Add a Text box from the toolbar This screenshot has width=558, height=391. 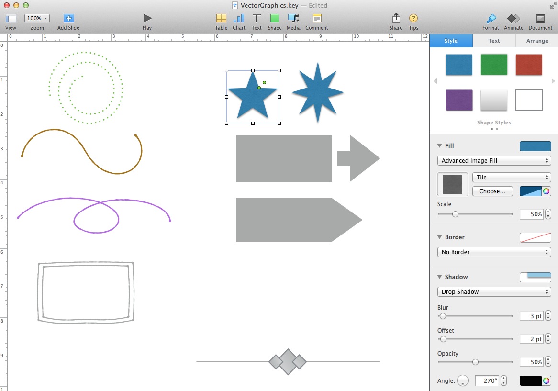(x=256, y=18)
